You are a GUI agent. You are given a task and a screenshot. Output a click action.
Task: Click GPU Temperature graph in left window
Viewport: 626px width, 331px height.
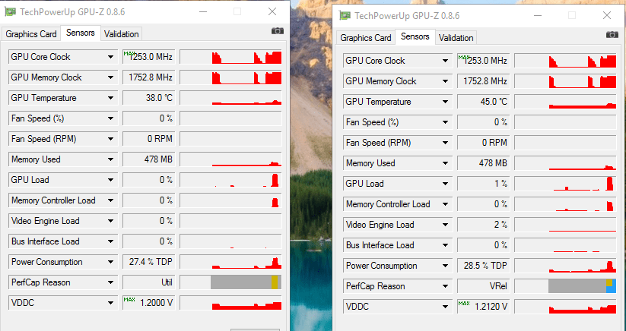point(230,98)
